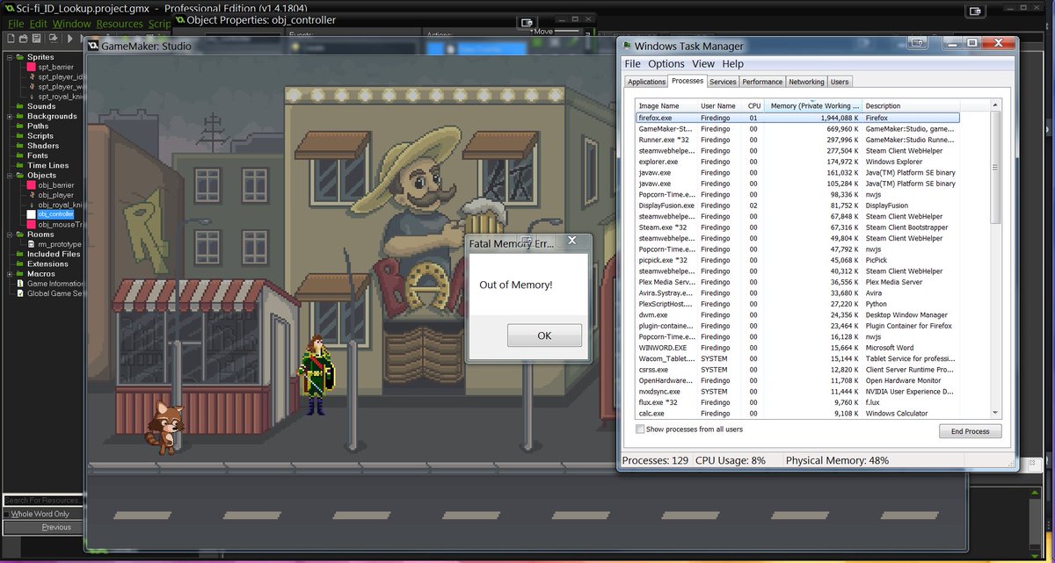
Task: Click the spt_barrier sprite pink thumbnail
Action: tap(31, 67)
